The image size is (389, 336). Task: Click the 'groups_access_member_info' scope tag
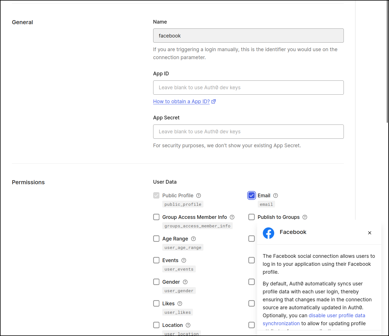pos(197,226)
